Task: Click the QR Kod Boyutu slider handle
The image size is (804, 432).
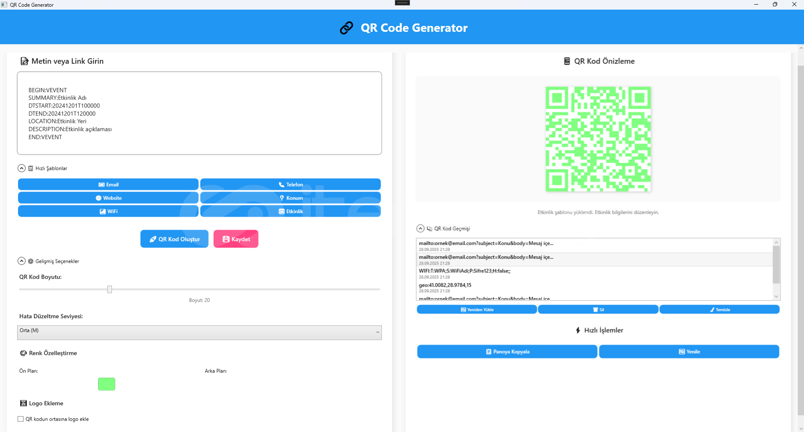Action: pos(109,289)
